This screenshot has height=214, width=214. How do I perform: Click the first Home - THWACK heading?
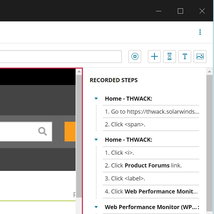click(x=129, y=99)
